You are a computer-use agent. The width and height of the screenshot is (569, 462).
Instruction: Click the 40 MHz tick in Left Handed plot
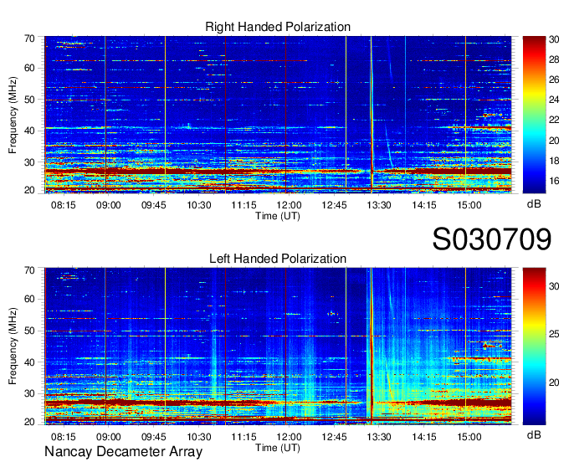29,362
